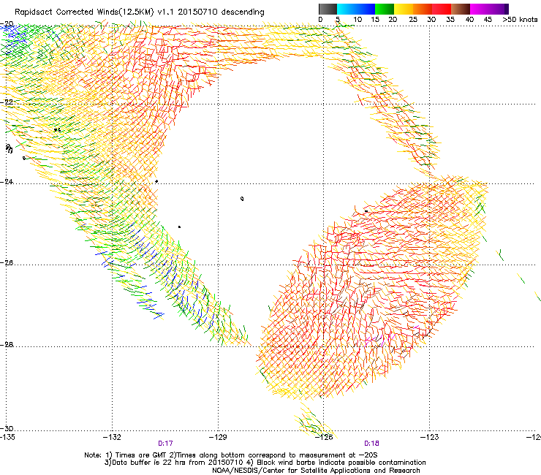Click the '-126' longitude axis label

click(x=324, y=438)
